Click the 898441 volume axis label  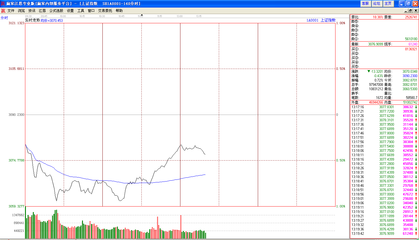(x=19, y=223)
